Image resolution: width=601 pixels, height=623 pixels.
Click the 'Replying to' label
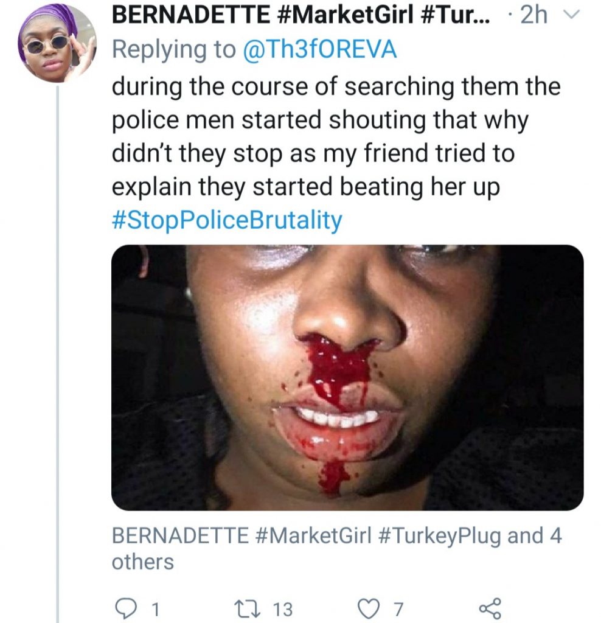point(174,50)
